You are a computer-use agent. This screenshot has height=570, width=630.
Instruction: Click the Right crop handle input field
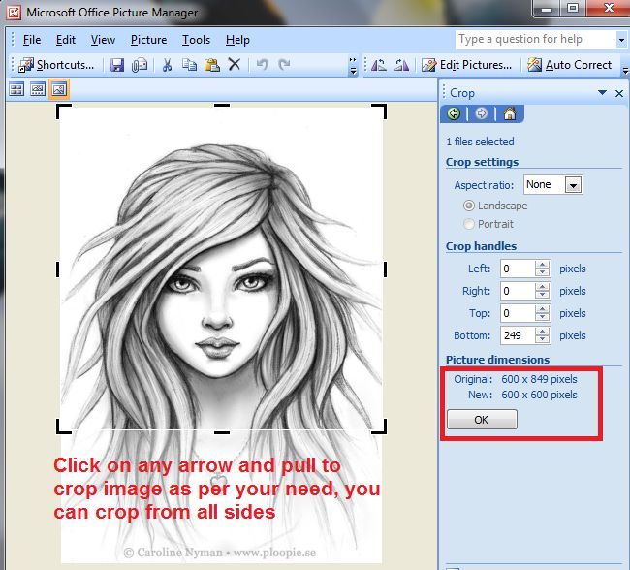(518, 291)
